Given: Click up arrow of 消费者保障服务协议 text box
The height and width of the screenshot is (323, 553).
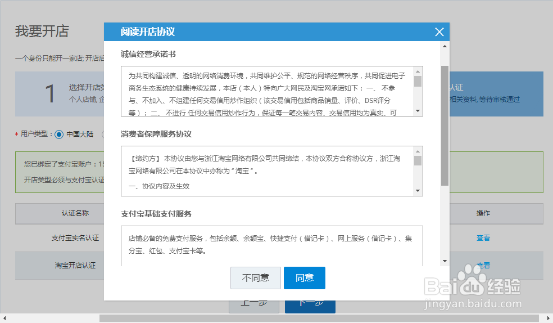Looking at the screenshot, I should click(418, 151).
